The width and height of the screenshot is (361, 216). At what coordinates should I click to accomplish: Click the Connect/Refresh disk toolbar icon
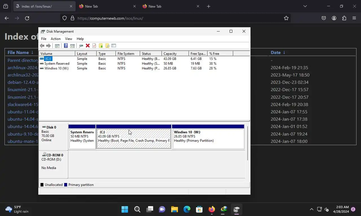[x=81, y=46]
